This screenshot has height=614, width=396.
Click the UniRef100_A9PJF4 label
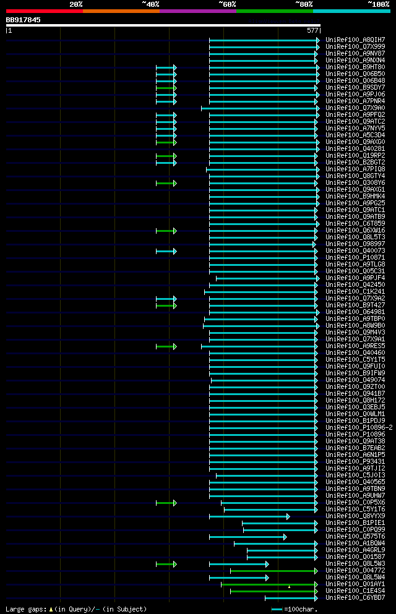pyautogui.click(x=355, y=278)
